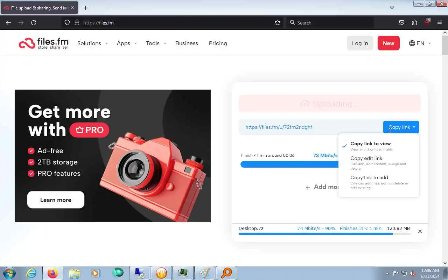Click the Desktop.7z progress bar
This screenshot has height=280, width=448.
[324, 234]
